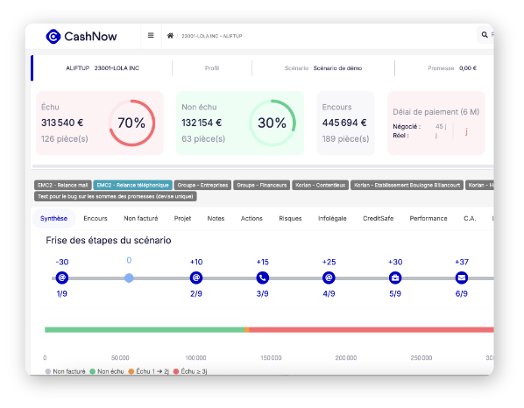Image resolution: width=524 pixels, height=408 pixels.
Task: Click the orange Échu 1-2j bar segment
Action: click(247, 330)
